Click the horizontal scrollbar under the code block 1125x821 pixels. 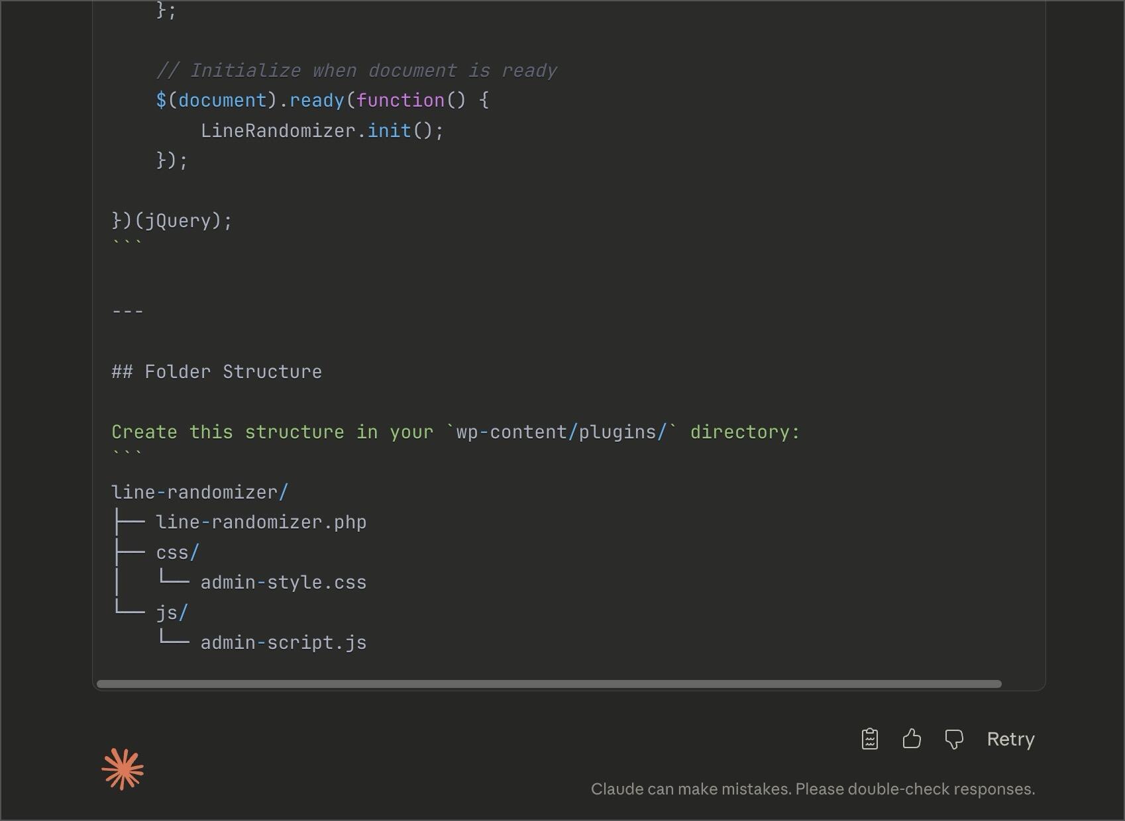pos(549,684)
